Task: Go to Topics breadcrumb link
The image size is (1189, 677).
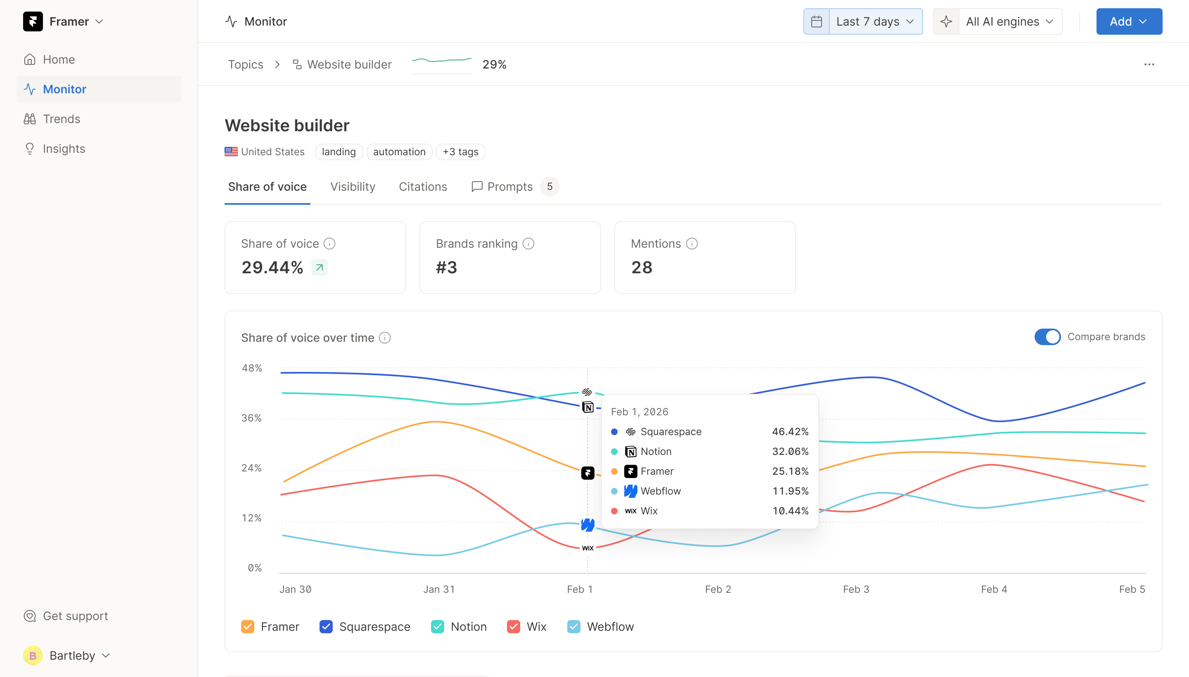Action: [245, 64]
